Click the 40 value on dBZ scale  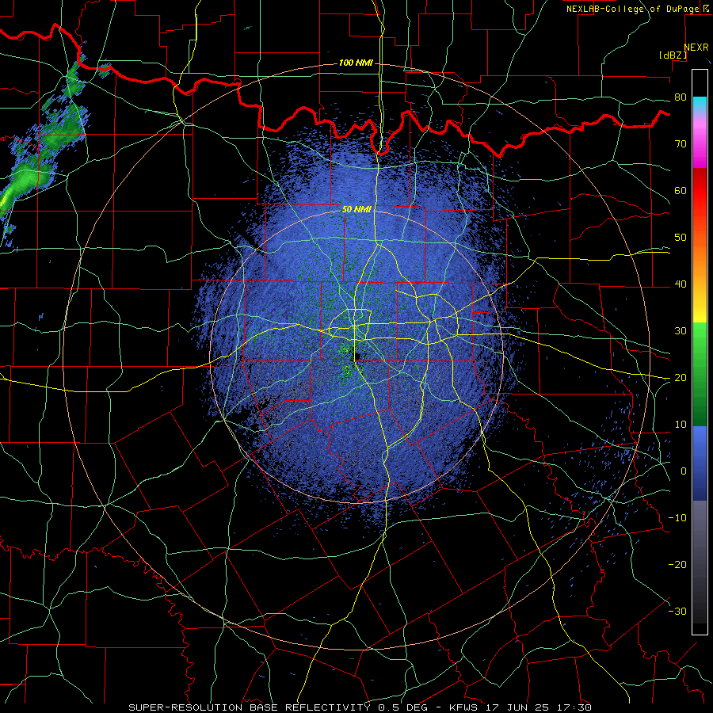681,284
